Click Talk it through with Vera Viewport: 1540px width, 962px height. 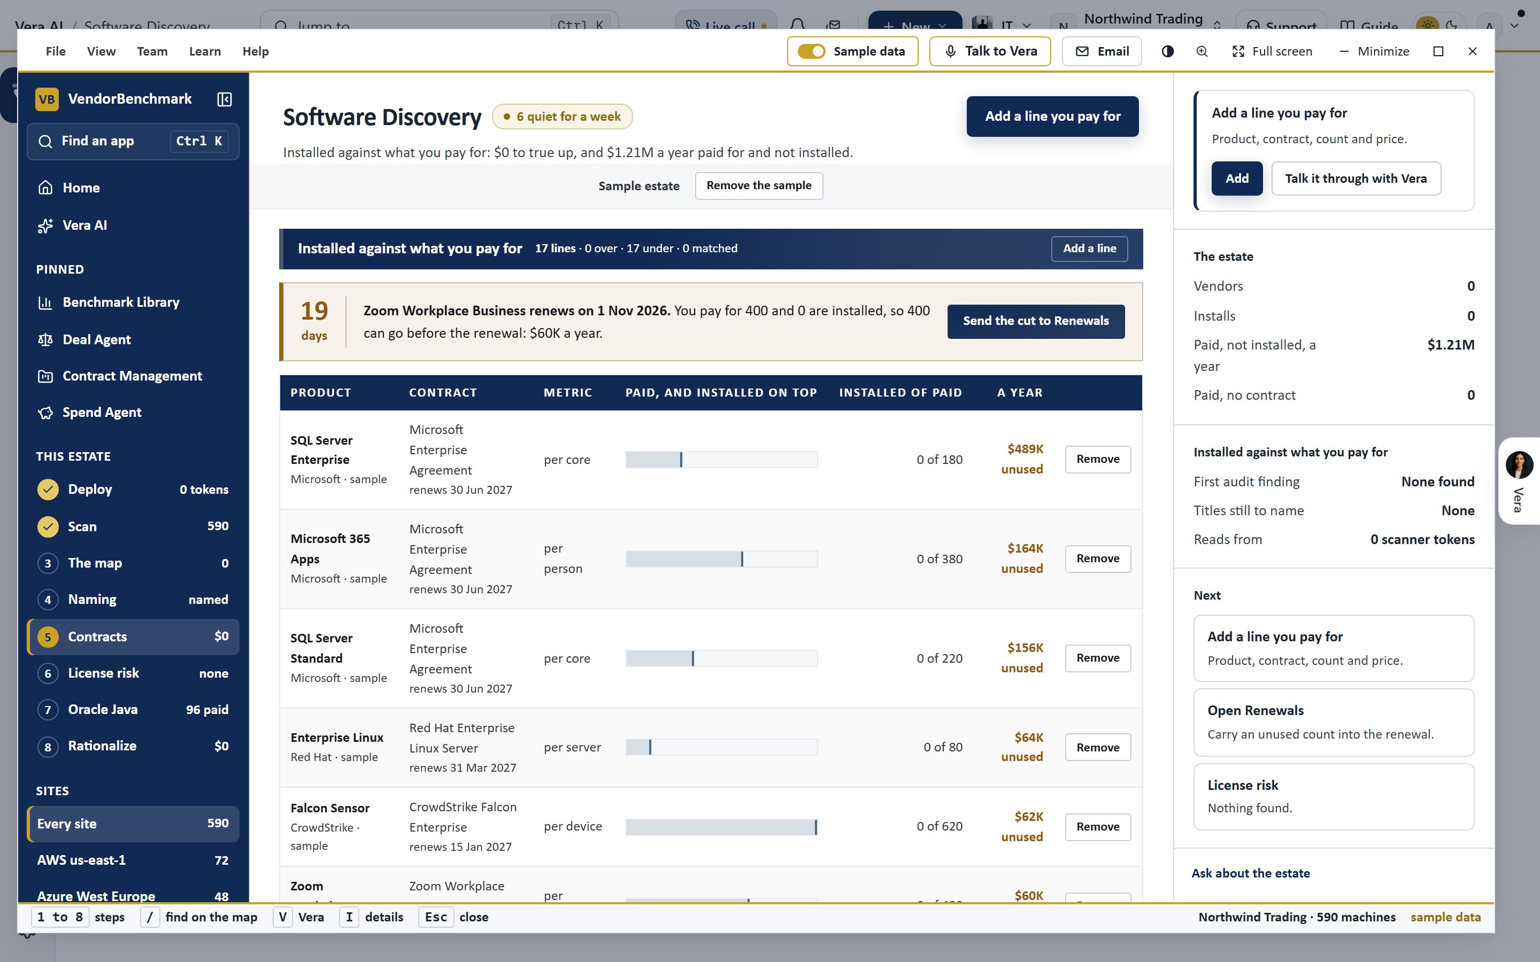tap(1356, 179)
